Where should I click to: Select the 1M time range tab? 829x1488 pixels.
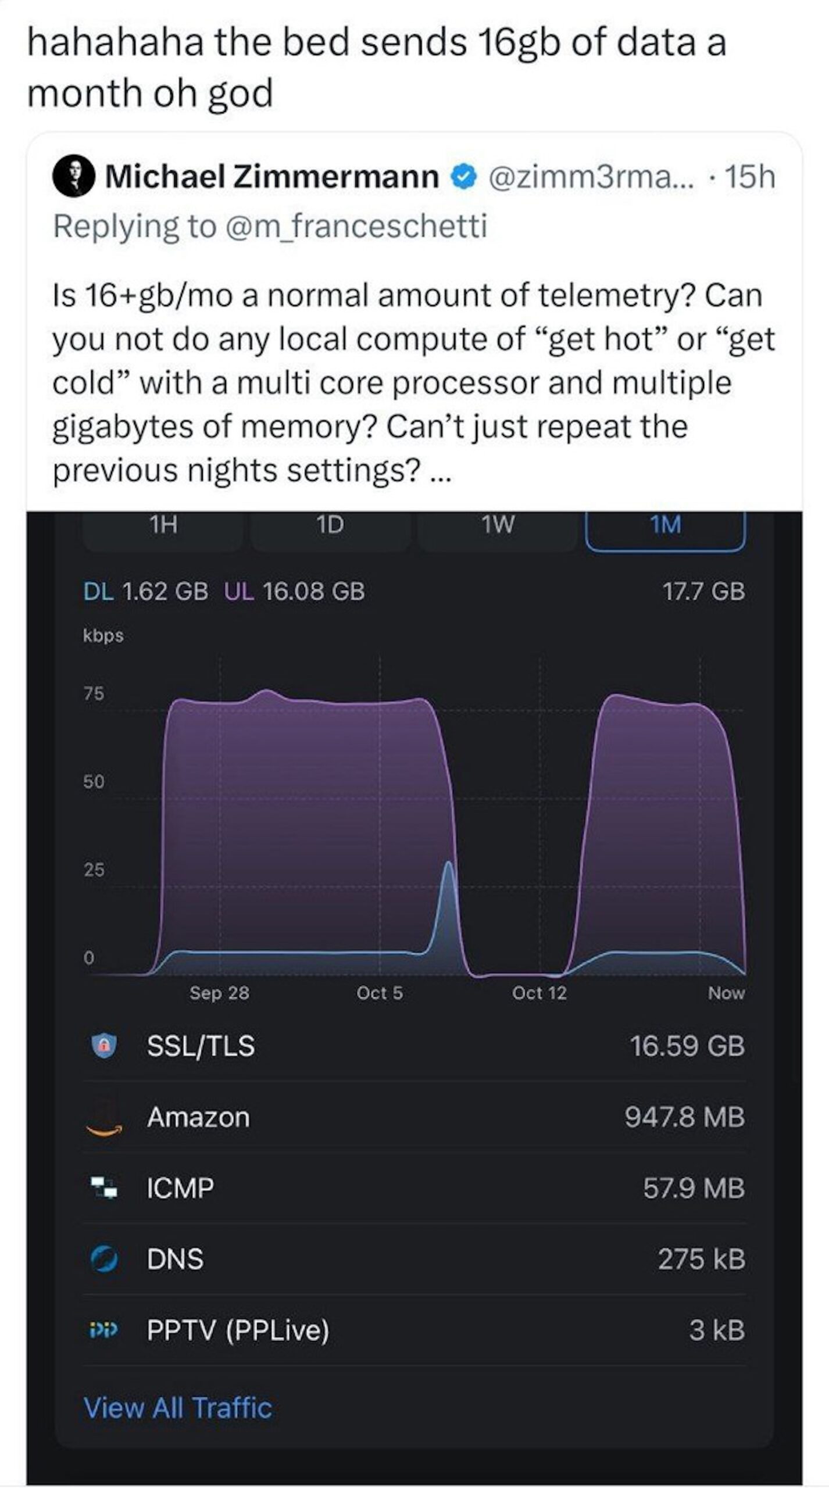pos(665,525)
